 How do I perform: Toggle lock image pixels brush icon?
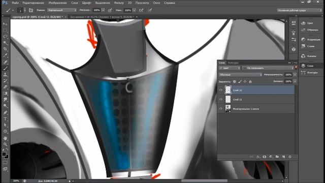pos(240,81)
